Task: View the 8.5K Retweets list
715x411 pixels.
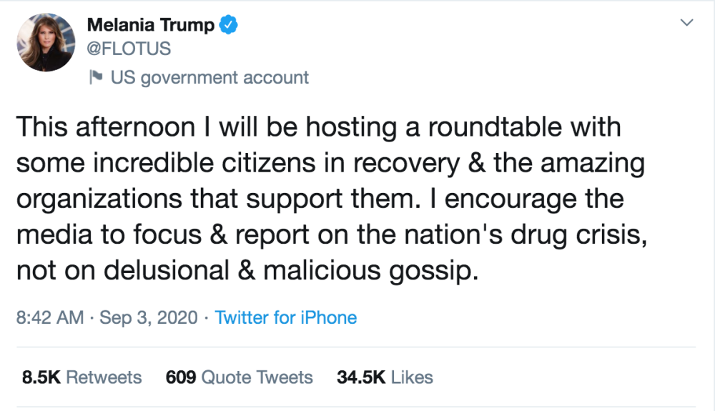Action: click(82, 377)
